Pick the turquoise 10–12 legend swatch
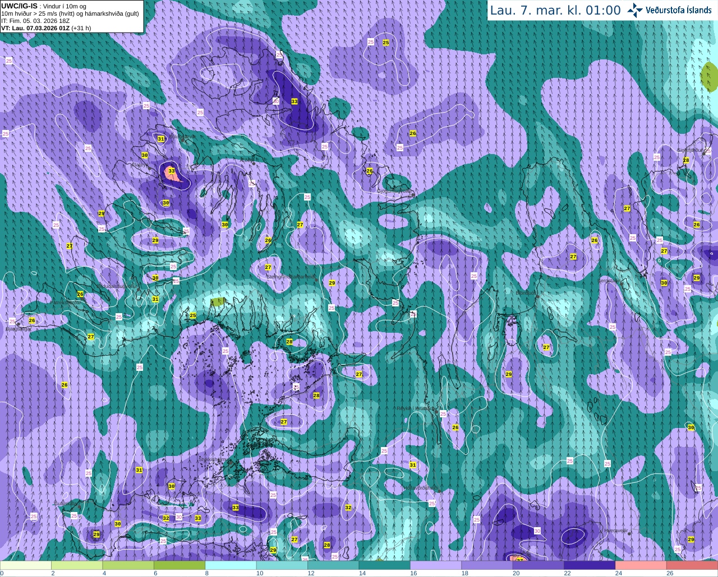The height and width of the screenshot is (577, 718). tap(282, 565)
